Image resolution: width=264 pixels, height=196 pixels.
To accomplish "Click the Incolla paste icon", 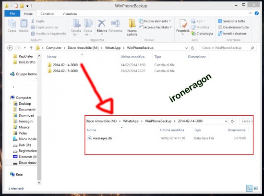I will [24, 24].
